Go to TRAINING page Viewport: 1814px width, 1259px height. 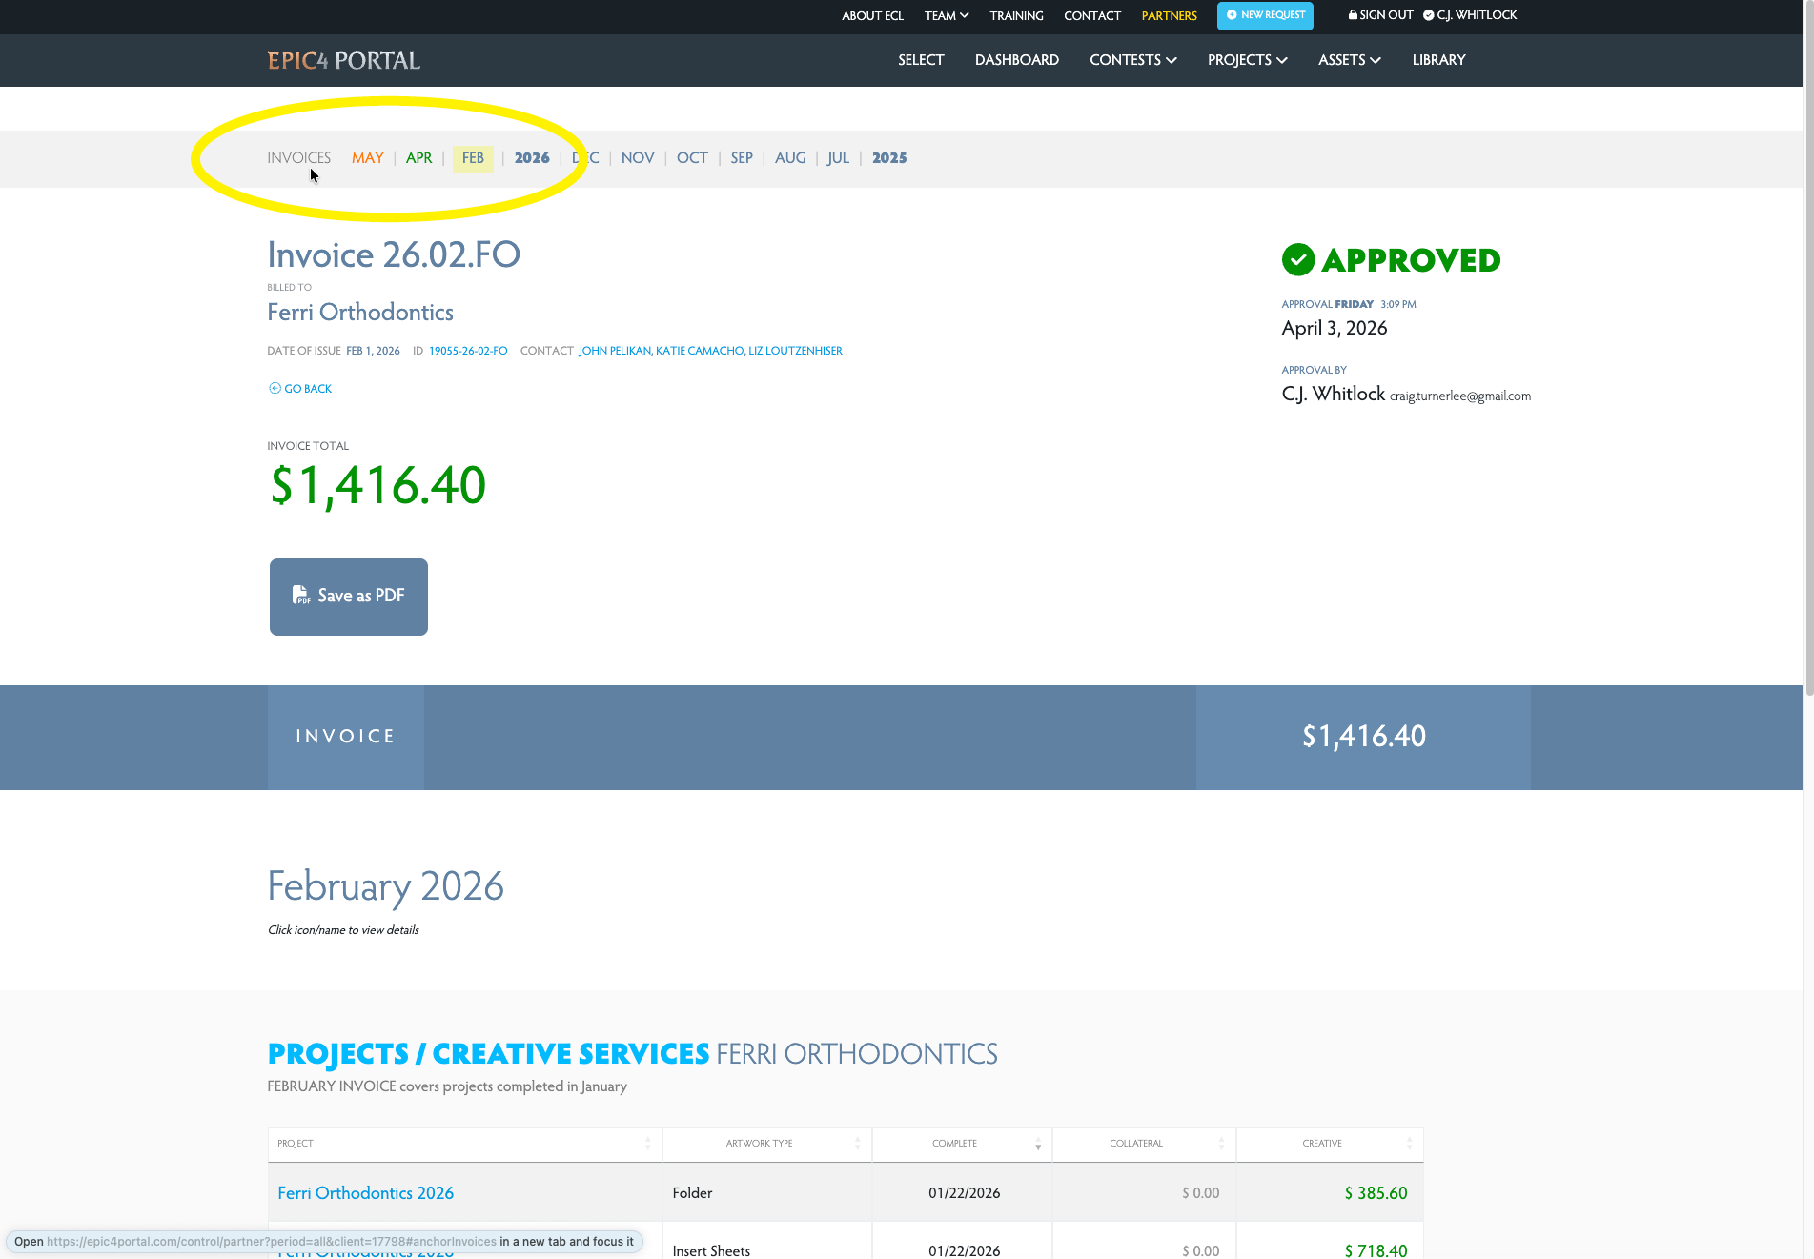click(1016, 16)
